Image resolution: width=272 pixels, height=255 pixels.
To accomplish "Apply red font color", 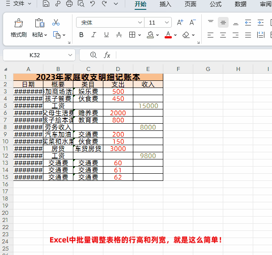I will point(168,35).
